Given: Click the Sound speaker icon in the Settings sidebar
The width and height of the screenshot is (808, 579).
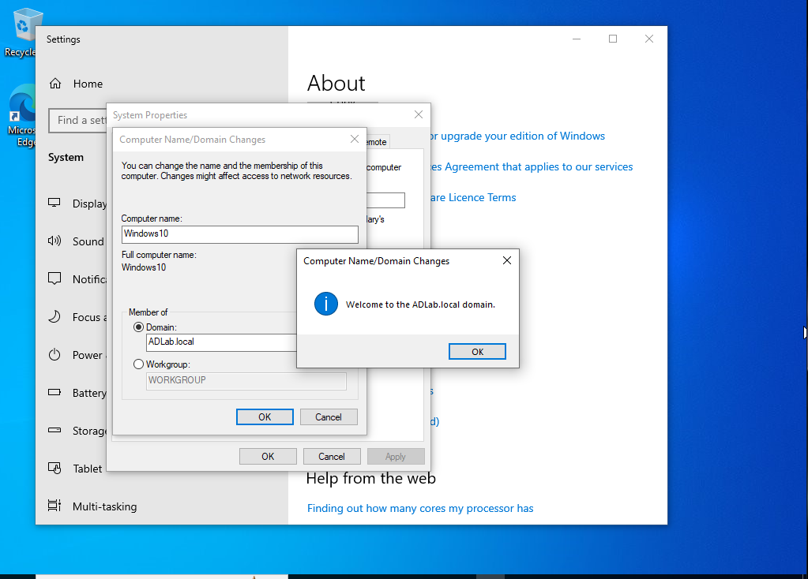Looking at the screenshot, I should 54,241.
